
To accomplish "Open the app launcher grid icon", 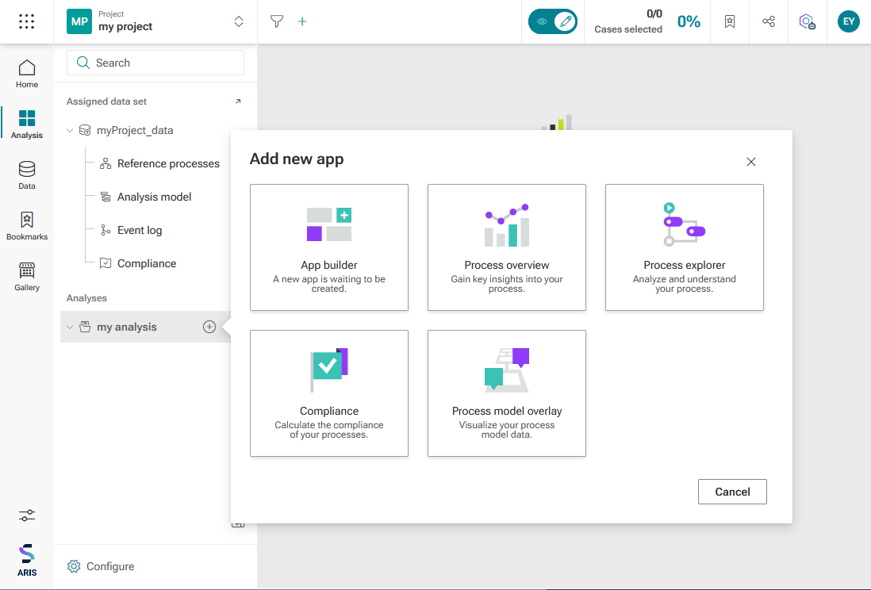I will pyautogui.click(x=27, y=21).
